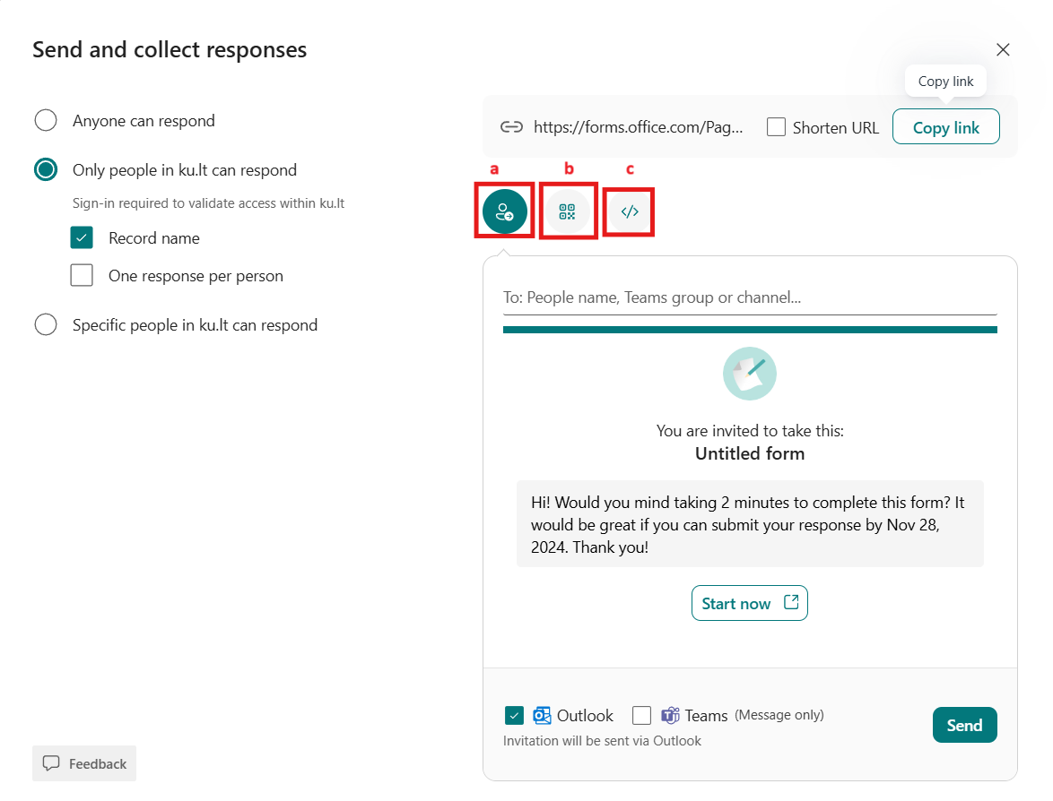Enable One response per person
Image resolution: width=1053 pixels, height=801 pixels.
point(82,275)
